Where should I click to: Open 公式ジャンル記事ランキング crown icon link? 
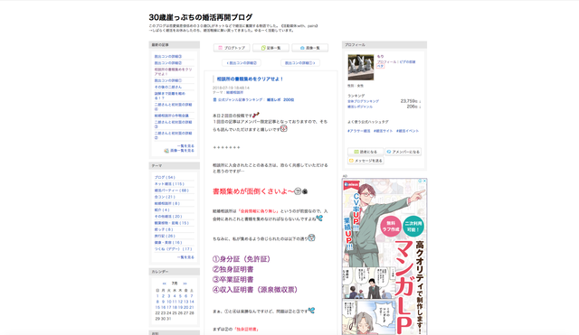click(237, 100)
